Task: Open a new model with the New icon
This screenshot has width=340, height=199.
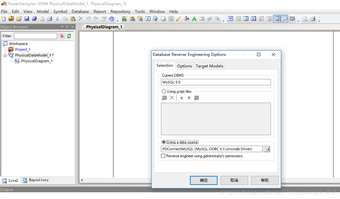Action: pos(4,18)
